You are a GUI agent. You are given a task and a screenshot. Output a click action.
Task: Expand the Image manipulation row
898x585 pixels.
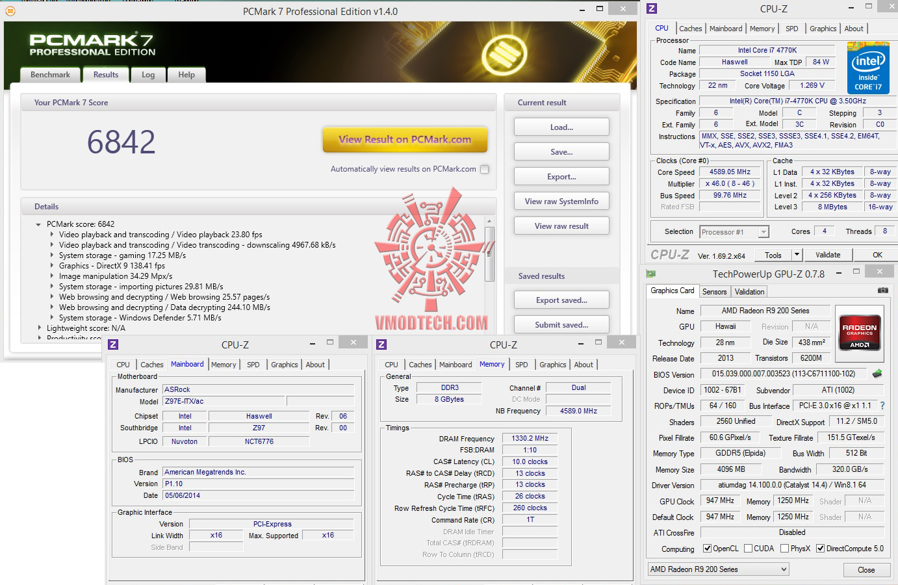click(52, 276)
